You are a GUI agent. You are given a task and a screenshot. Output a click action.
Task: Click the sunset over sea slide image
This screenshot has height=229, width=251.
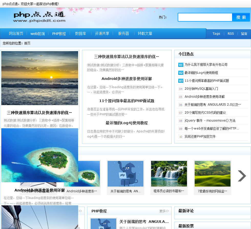click(x=40, y=78)
